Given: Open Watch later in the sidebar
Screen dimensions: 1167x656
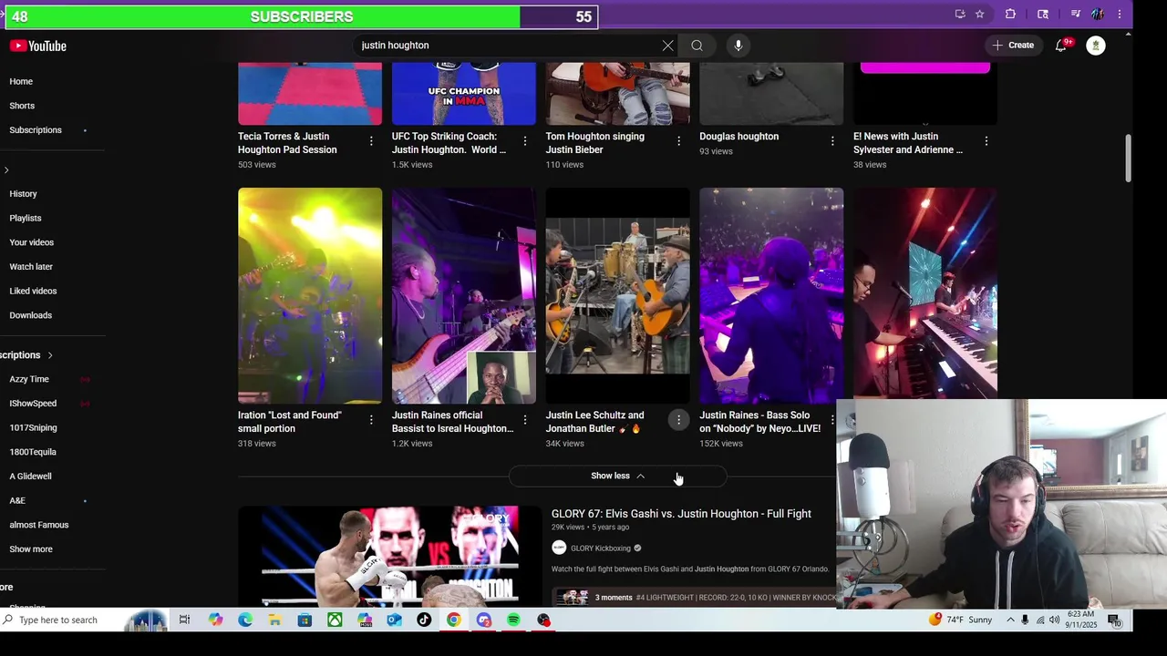Looking at the screenshot, I should point(31,267).
